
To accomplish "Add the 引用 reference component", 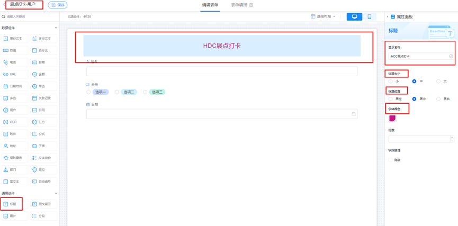I will [44, 110].
